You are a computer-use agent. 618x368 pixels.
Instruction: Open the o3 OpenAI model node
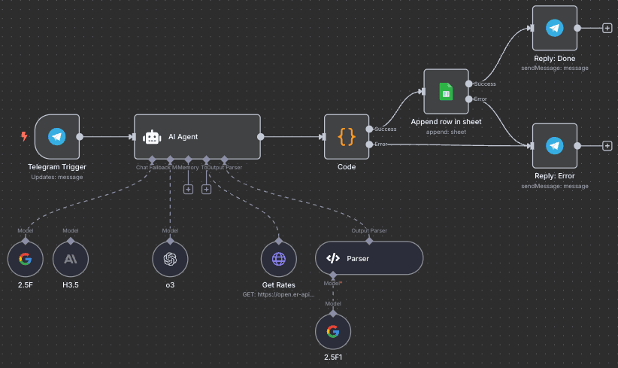[x=170, y=259]
